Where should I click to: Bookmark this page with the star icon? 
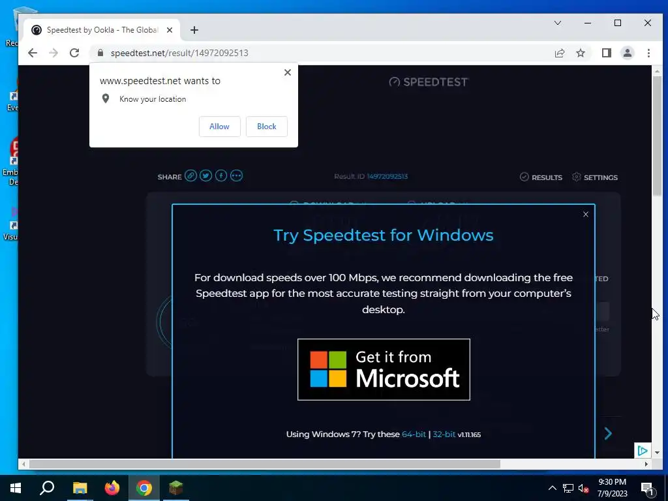(x=580, y=53)
